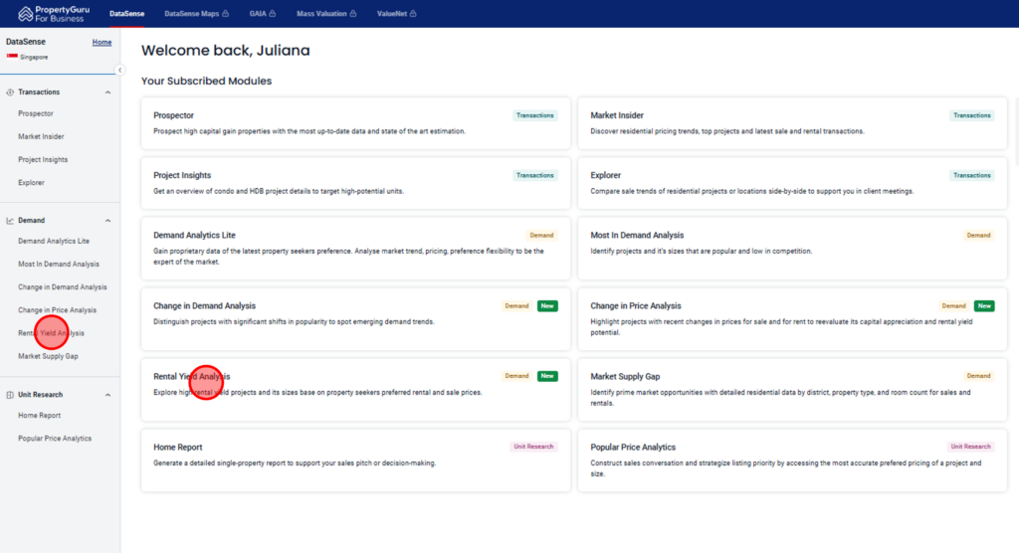Image resolution: width=1019 pixels, height=553 pixels.
Task: Open the Change in Demand Analysis card
Action: point(355,319)
